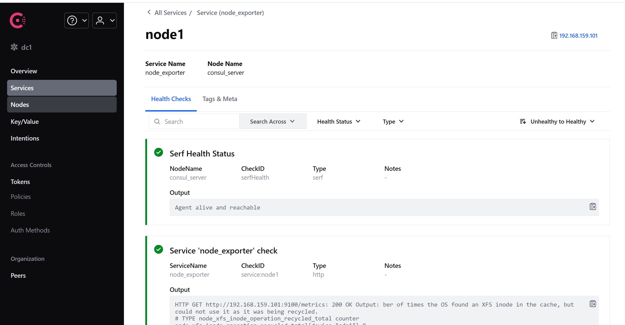Click the http Type value
Image resolution: width=625 pixels, height=325 pixels.
318,274
